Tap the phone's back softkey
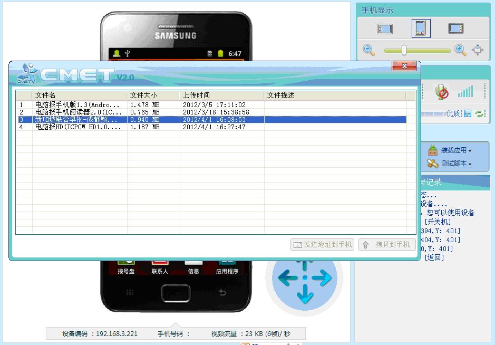Viewport: 495px width, 345px height. 222,292
